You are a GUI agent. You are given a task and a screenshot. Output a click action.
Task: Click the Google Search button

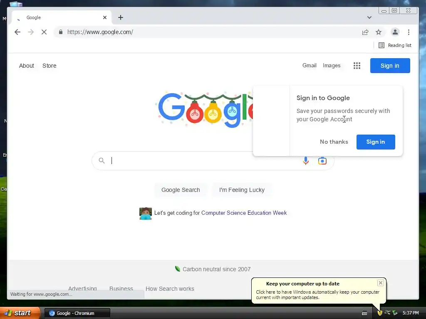coord(181,190)
